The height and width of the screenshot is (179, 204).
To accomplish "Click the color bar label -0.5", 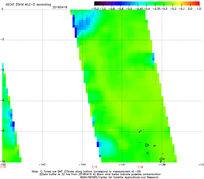I will [129, 9].
